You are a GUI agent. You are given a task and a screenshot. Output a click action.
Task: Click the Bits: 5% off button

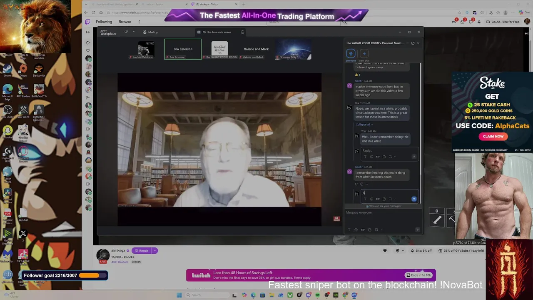click(421, 250)
